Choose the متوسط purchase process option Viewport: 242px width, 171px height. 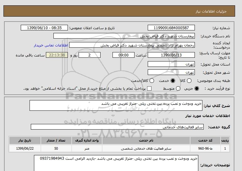178,88
